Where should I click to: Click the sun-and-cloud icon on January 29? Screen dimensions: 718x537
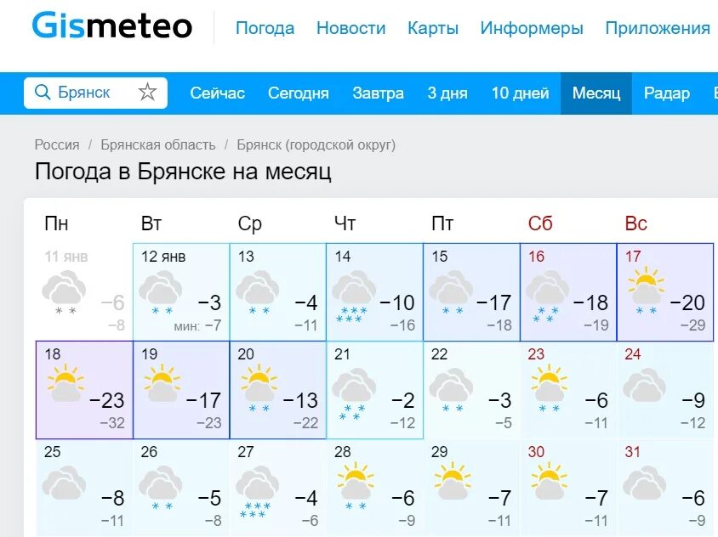pos(453,480)
